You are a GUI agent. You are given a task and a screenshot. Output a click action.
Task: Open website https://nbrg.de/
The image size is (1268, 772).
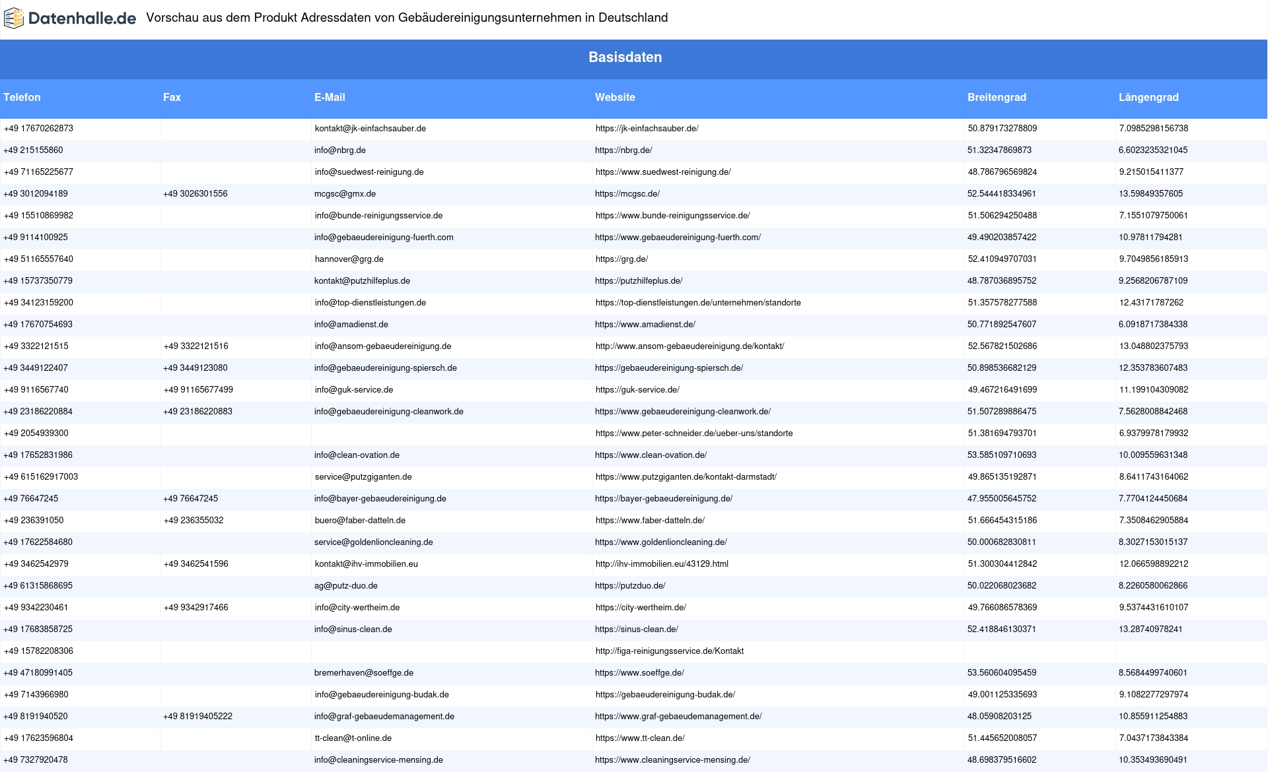623,150
